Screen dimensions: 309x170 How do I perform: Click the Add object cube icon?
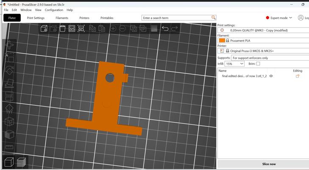coord(44,28)
